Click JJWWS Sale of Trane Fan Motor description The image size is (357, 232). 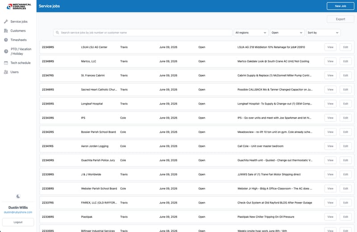269,174
